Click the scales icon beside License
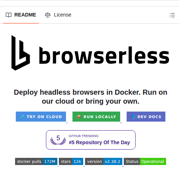Viewport: 179px width, 179px height. (48, 15)
